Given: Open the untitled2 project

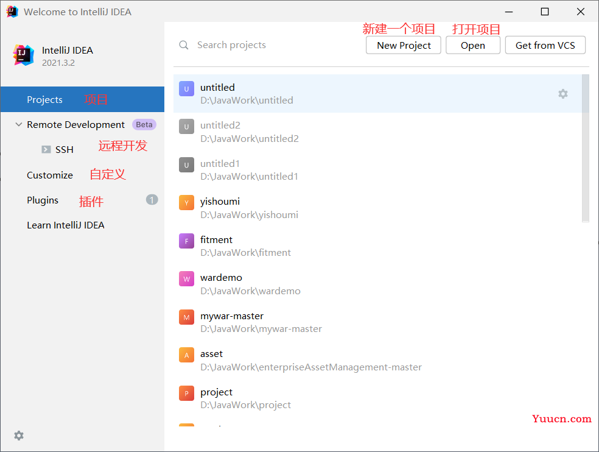Looking at the screenshot, I should (x=377, y=132).
